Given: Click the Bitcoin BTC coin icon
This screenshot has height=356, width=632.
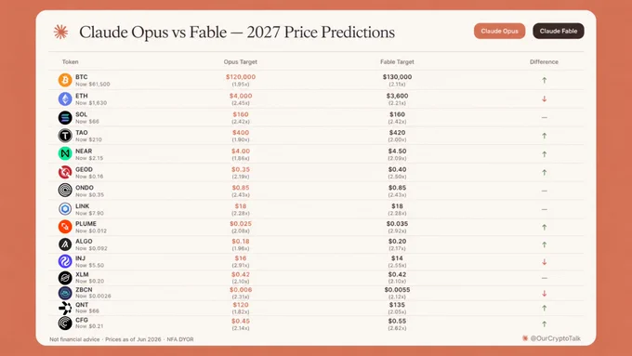Looking at the screenshot, I should (65, 80).
